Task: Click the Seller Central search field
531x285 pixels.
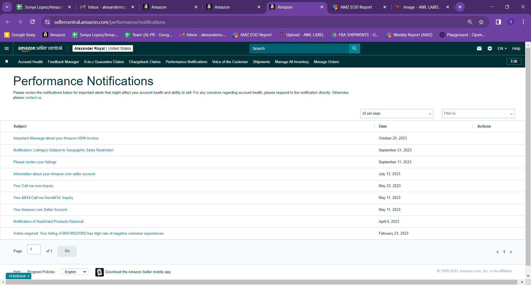Action: click(x=299, y=48)
